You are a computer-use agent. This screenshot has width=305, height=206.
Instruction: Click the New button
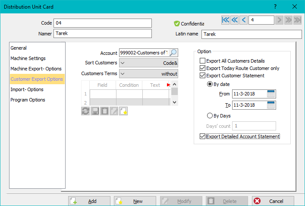point(135,201)
